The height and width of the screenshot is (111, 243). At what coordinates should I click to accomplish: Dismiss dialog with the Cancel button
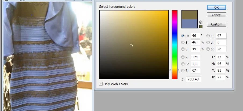click(x=216, y=15)
